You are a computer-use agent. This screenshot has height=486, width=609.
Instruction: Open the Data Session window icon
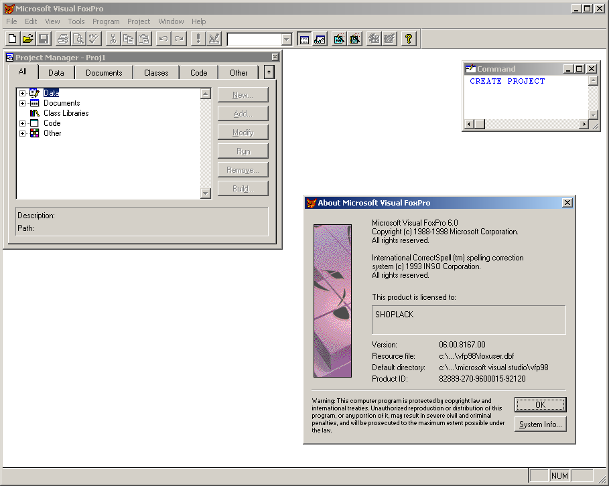[320, 39]
